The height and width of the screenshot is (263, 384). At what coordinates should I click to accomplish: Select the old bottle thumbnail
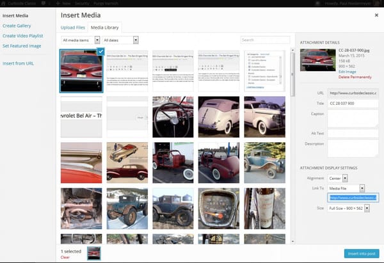[x=264, y=209]
